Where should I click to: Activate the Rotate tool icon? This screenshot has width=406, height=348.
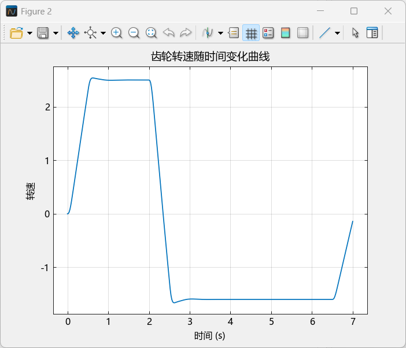pyautogui.click(x=90, y=33)
